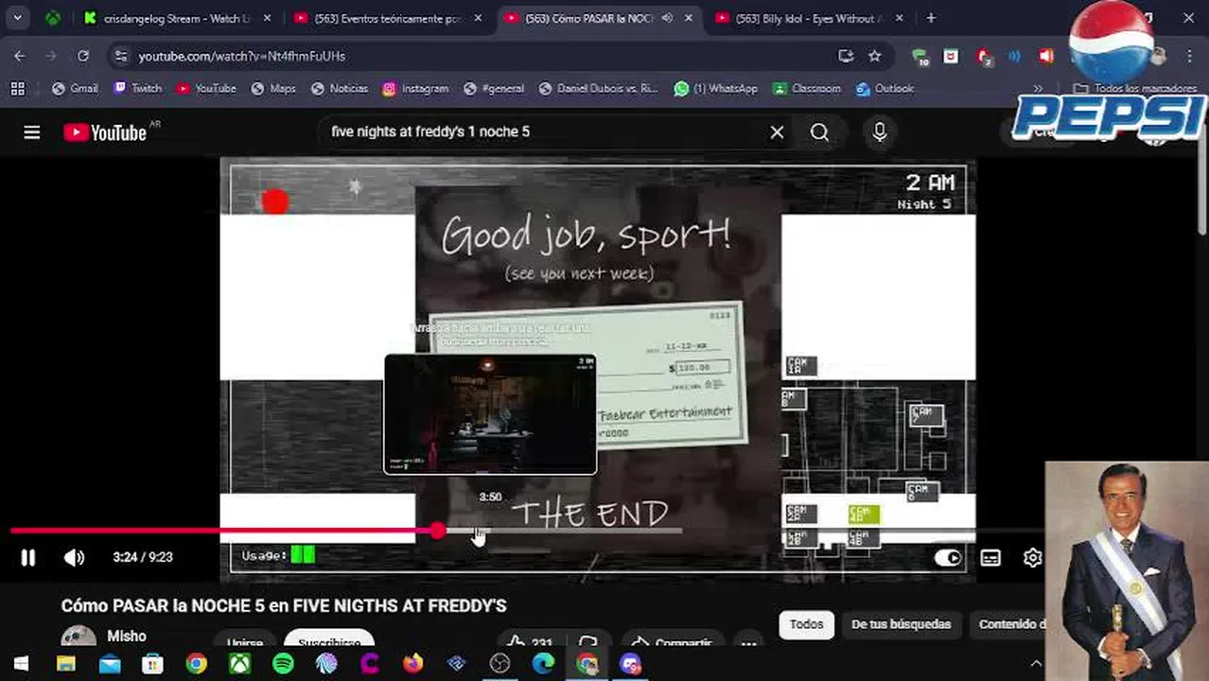The height and width of the screenshot is (681, 1209).
Task: Launch Firefox from the taskbar
Action: tap(413, 664)
